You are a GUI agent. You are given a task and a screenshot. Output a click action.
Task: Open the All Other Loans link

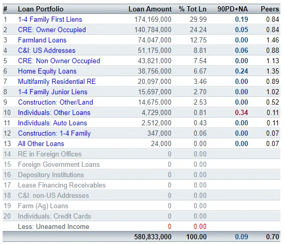pyautogui.click(x=41, y=143)
